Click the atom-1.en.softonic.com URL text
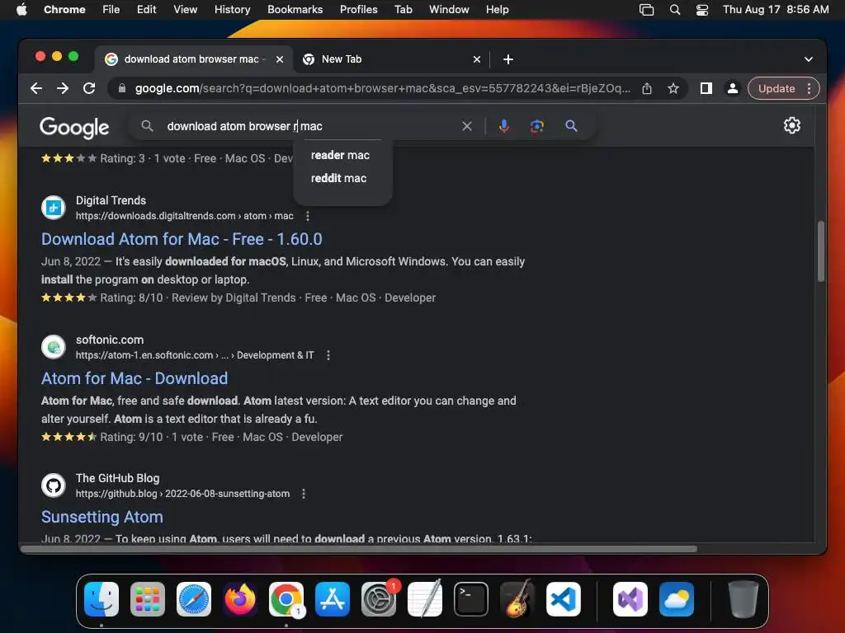845x633 pixels. coord(195,355)
